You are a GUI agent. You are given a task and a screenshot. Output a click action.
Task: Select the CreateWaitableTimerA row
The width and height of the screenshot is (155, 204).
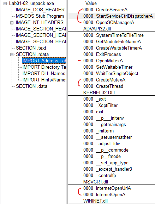pyautogui.click(x=112, y=48)
